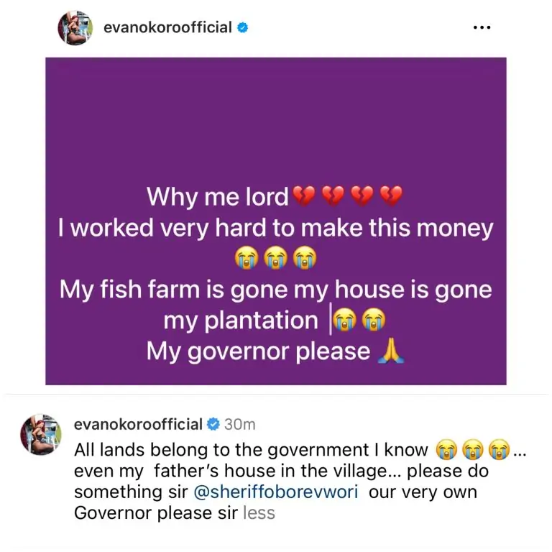Click the middle crying emoji below the money line
Viewport: 552px width, 552px height.
[x=275, y=258]
